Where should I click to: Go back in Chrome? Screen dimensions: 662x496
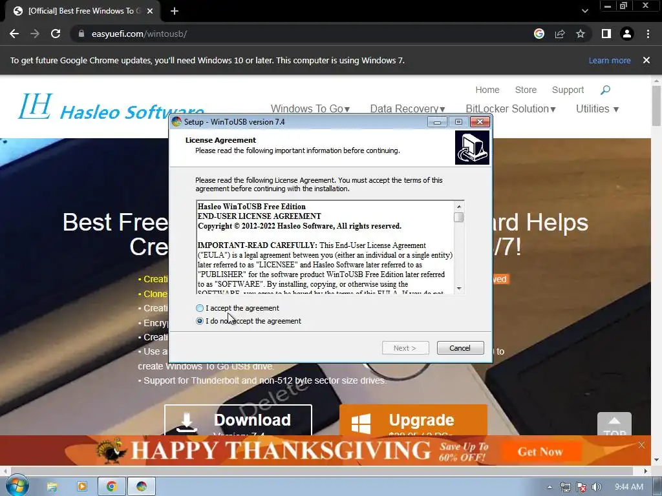(x=14, y=34)
